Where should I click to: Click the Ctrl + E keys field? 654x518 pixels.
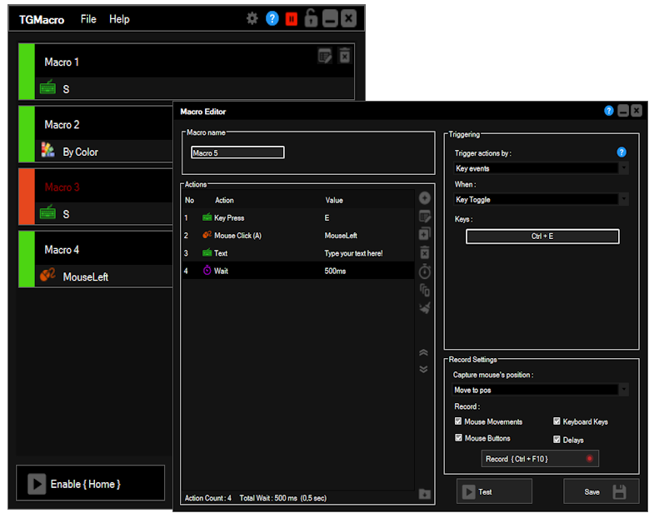pos(542,237)
